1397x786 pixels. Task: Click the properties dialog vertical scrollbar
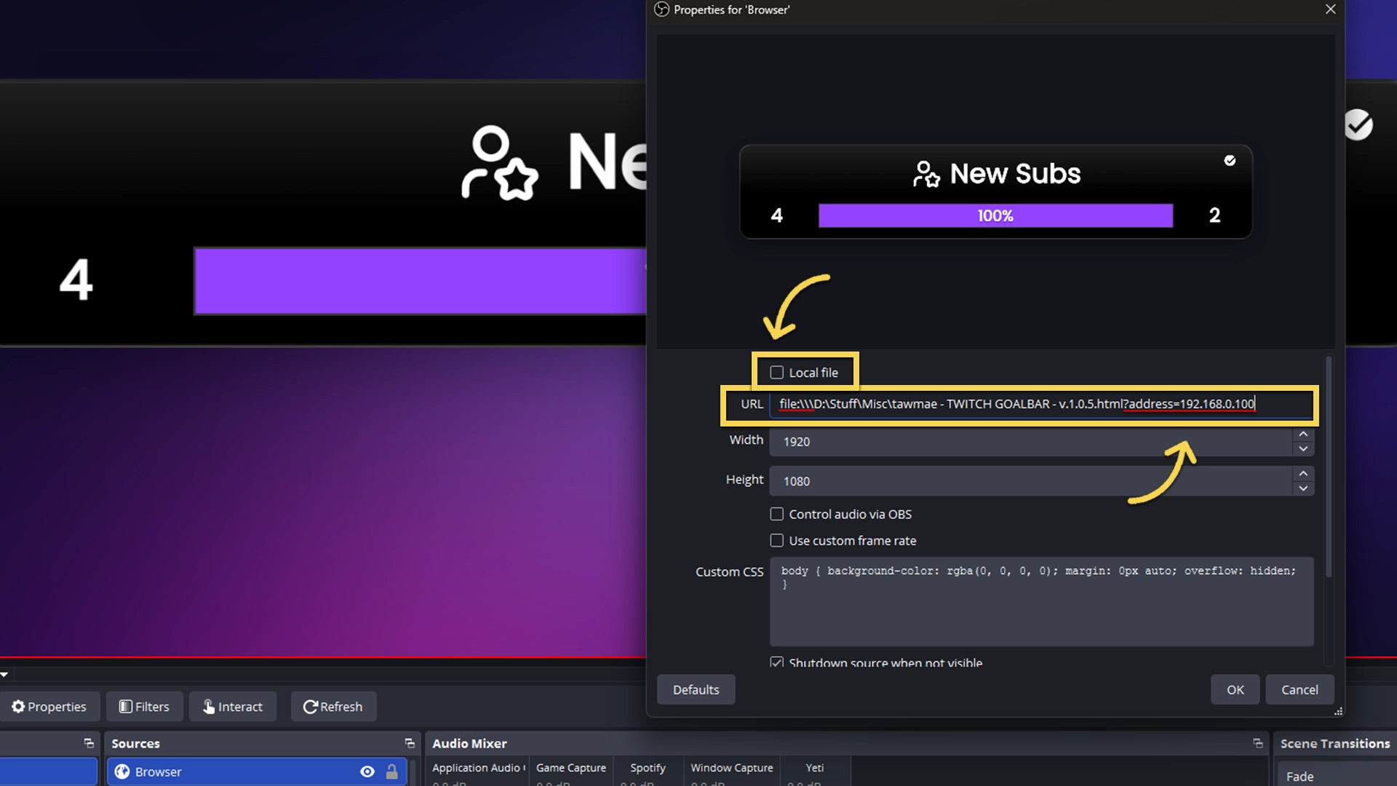(x=1329, y=466)
